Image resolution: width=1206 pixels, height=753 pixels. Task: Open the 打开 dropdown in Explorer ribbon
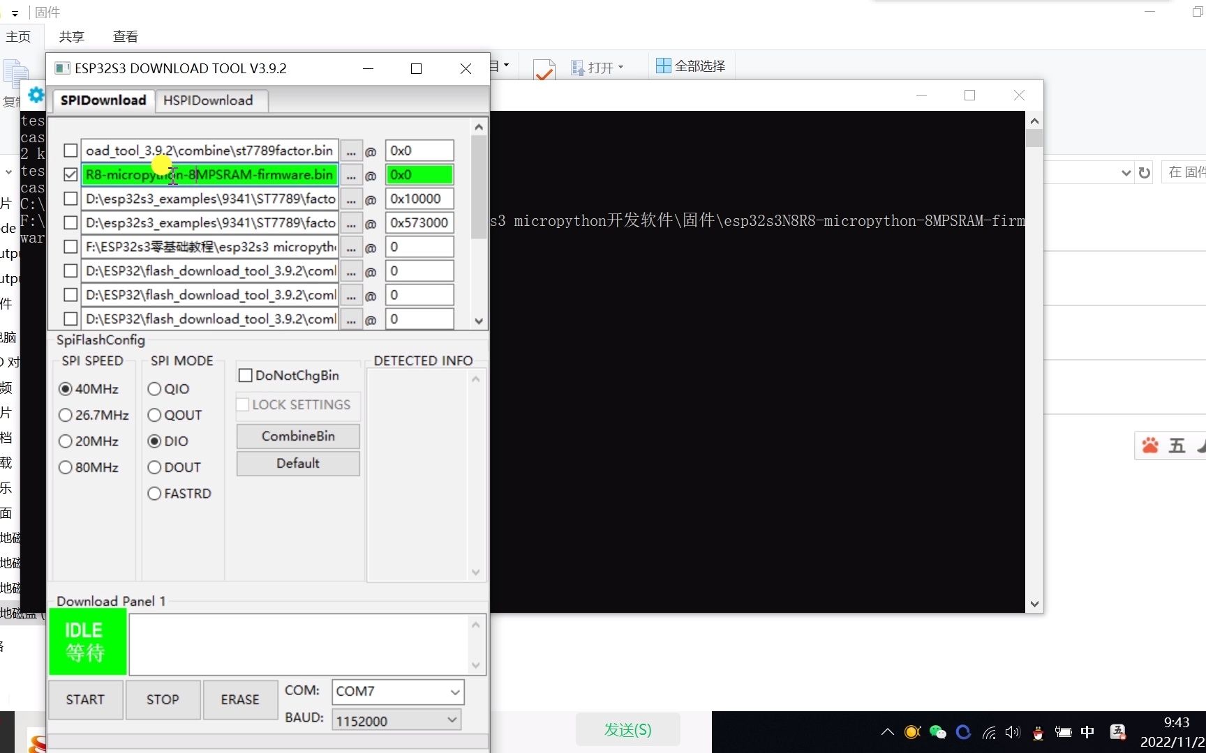tap(597, 68)
